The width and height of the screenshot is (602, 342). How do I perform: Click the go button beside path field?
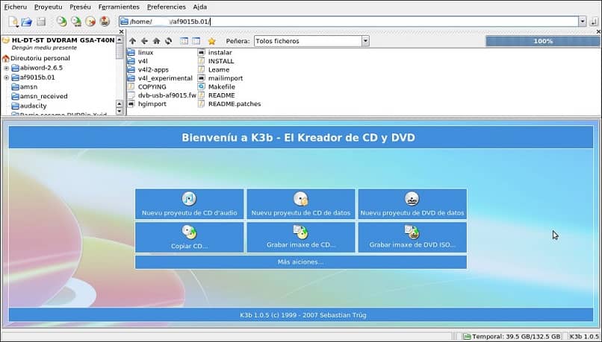[595, 22]
